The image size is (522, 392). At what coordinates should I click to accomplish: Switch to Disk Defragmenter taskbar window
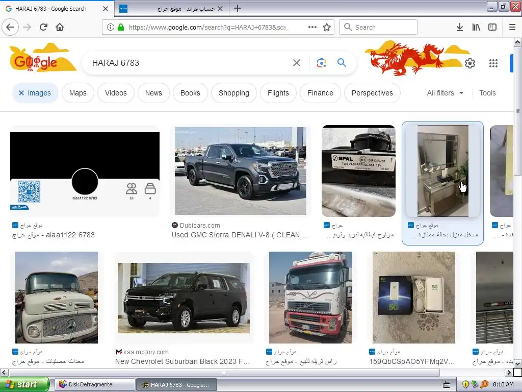click(x=94, y=384)
